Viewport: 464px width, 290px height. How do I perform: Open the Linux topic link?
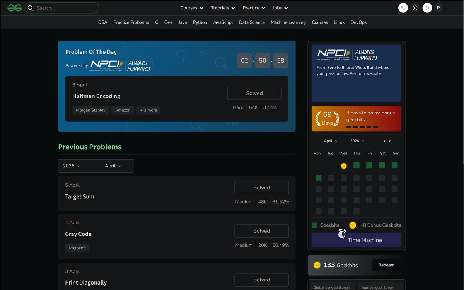pos(339,22)
